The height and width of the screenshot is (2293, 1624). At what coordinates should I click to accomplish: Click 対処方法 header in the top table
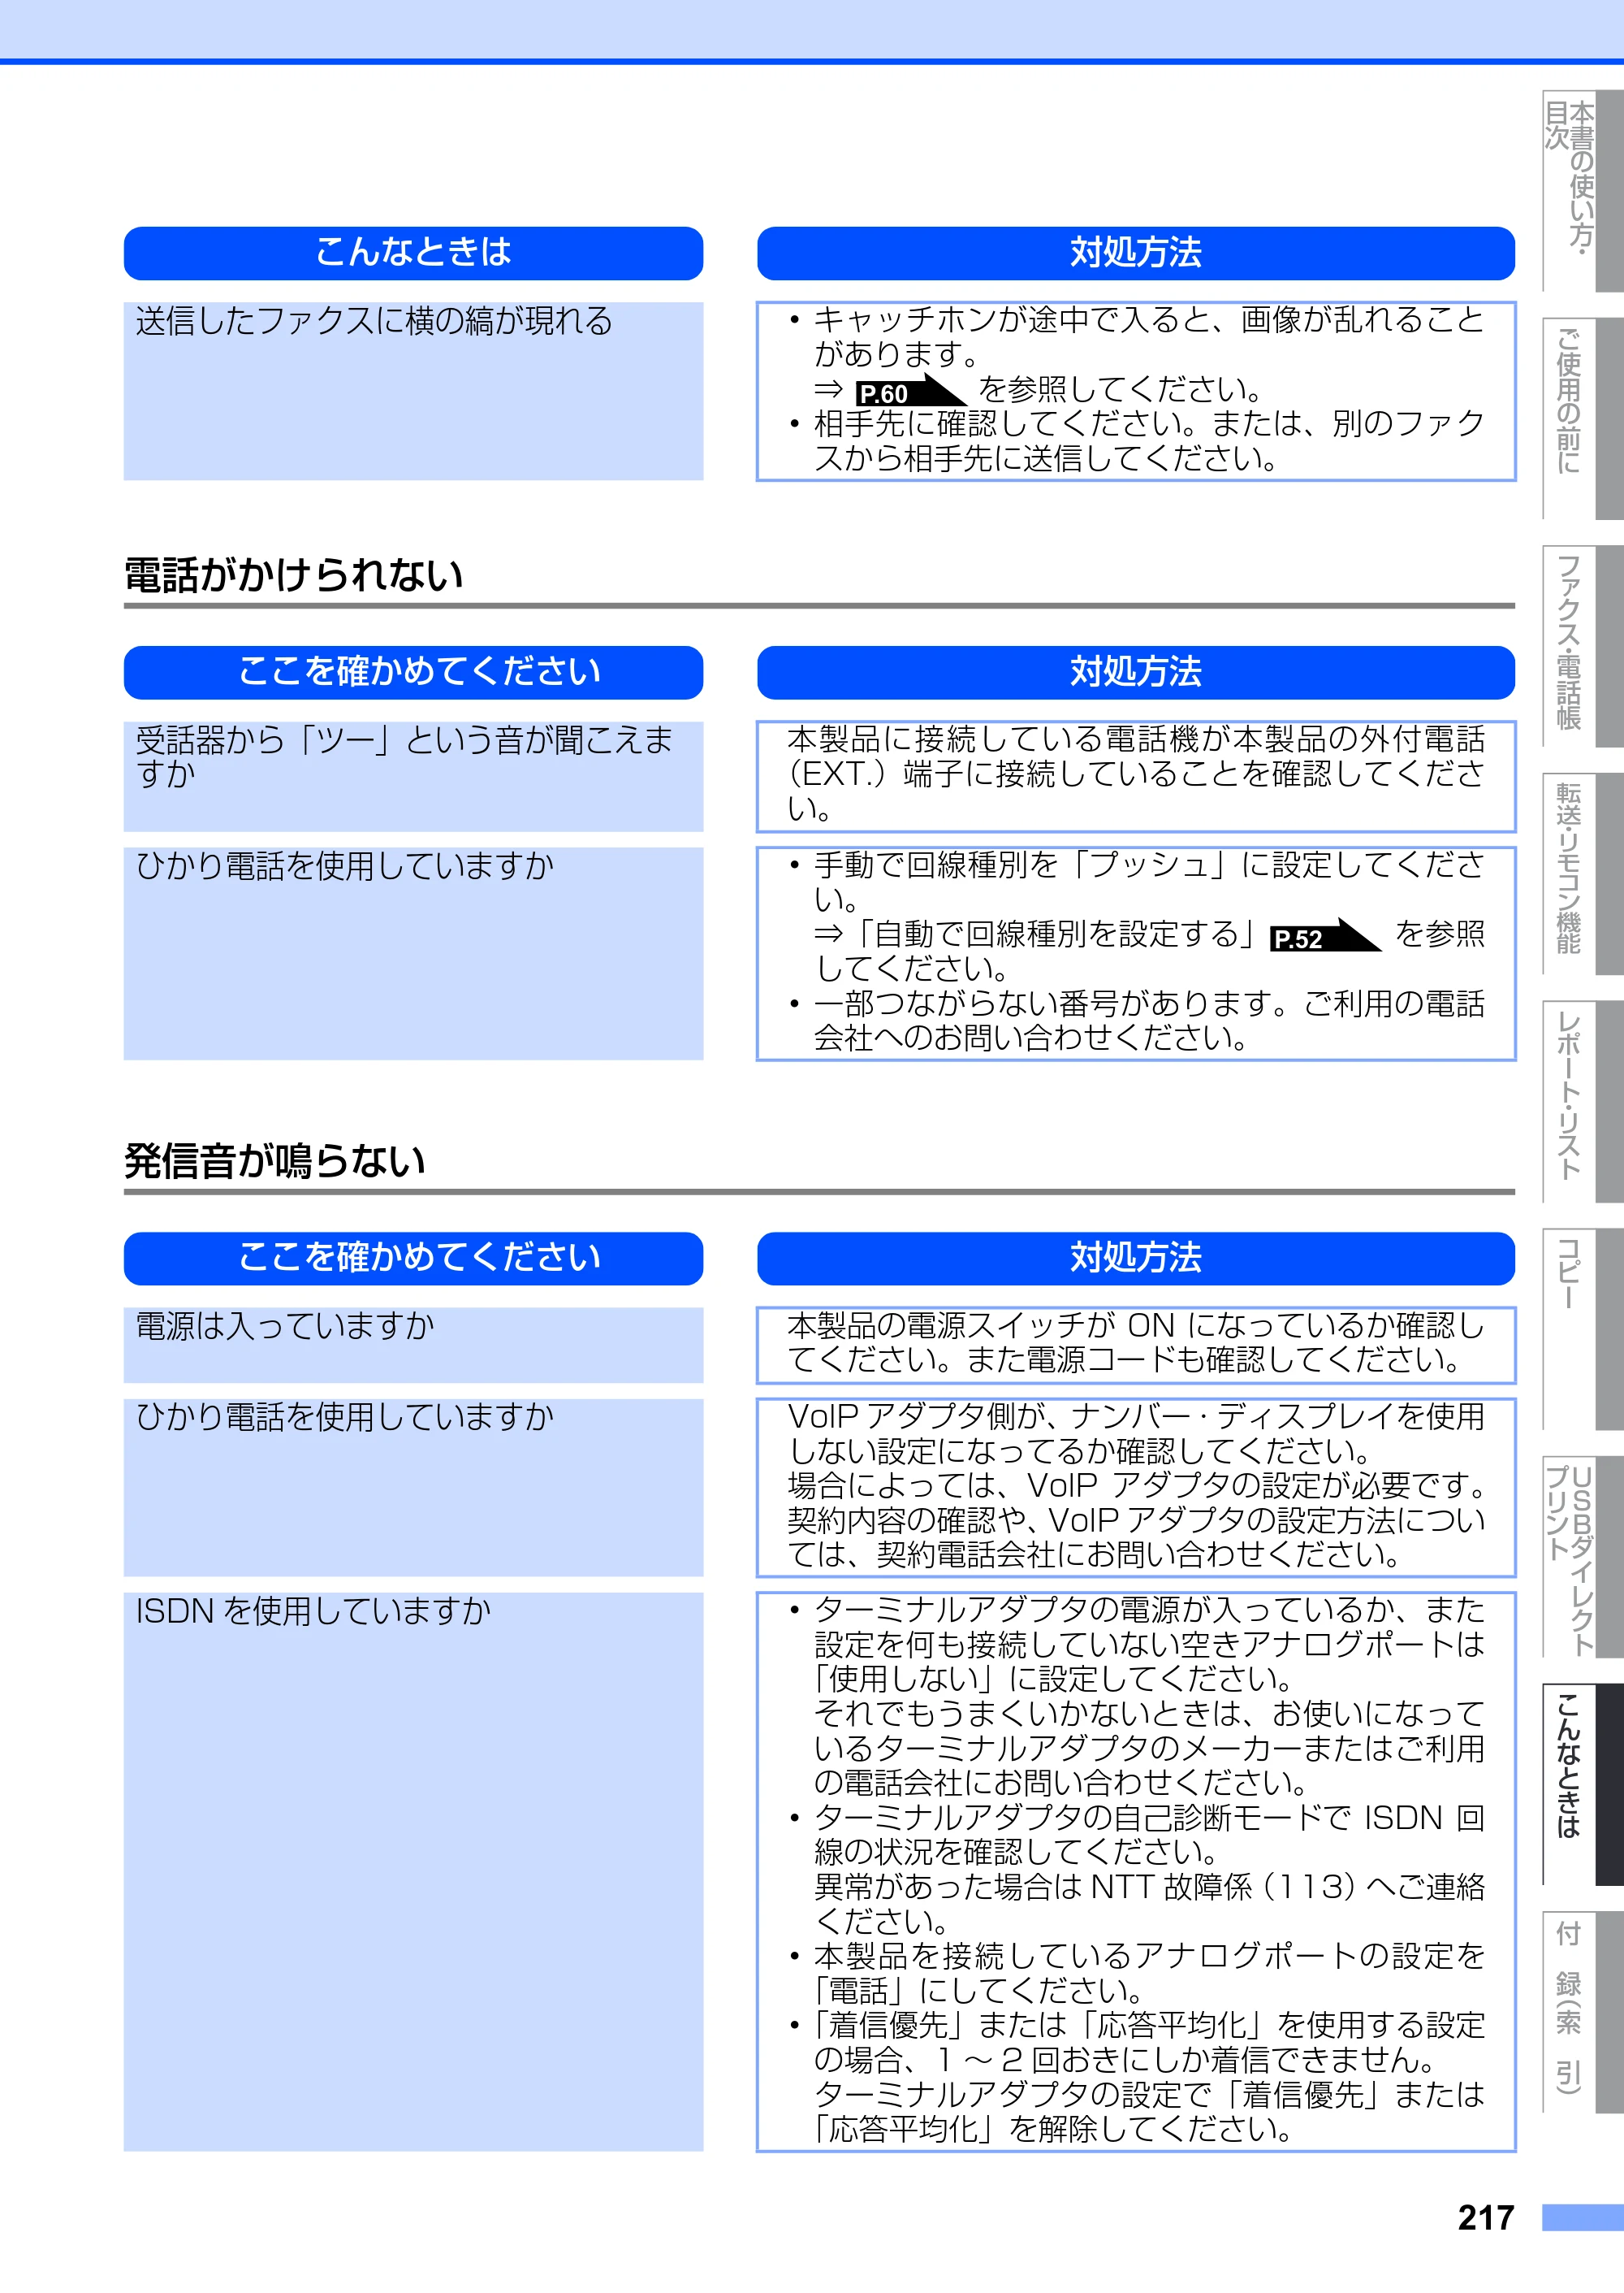(x=1136, y=254)
